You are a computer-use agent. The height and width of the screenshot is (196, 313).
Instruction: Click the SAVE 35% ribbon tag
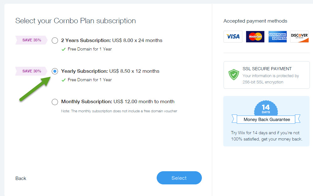coord(31,40)
